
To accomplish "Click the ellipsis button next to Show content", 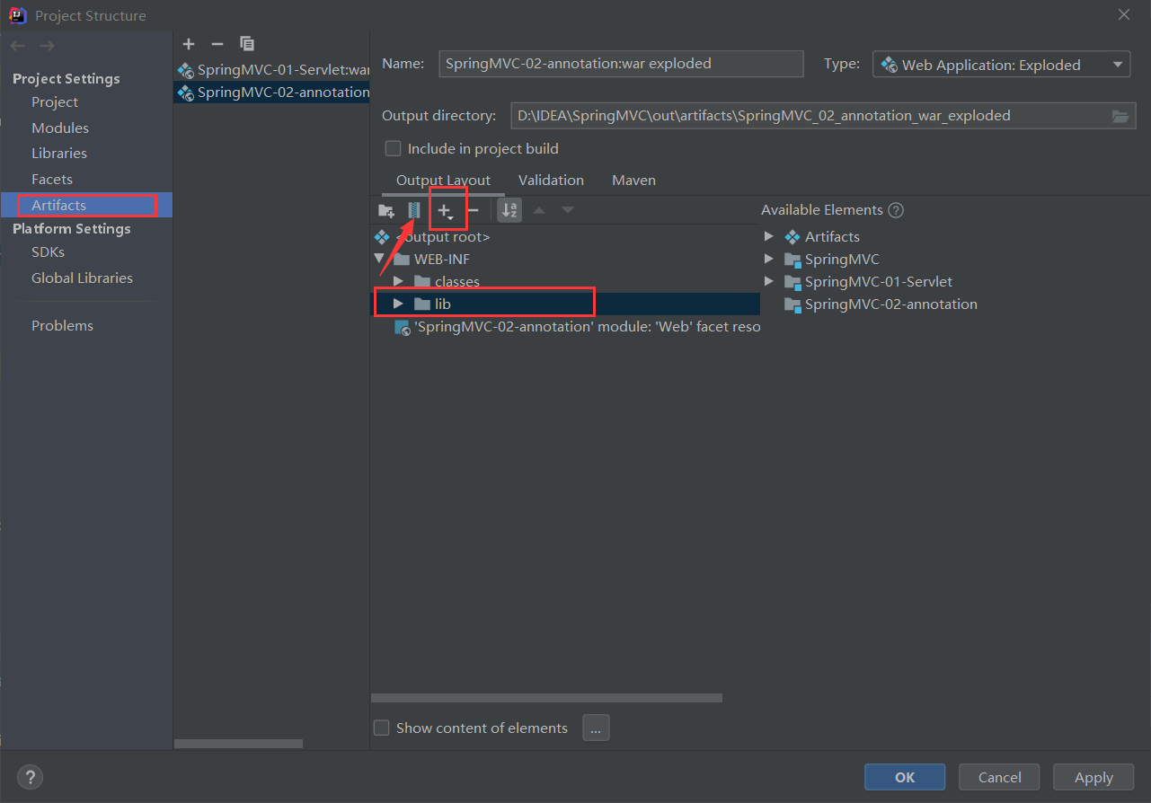I will click(x=596, y=728).
